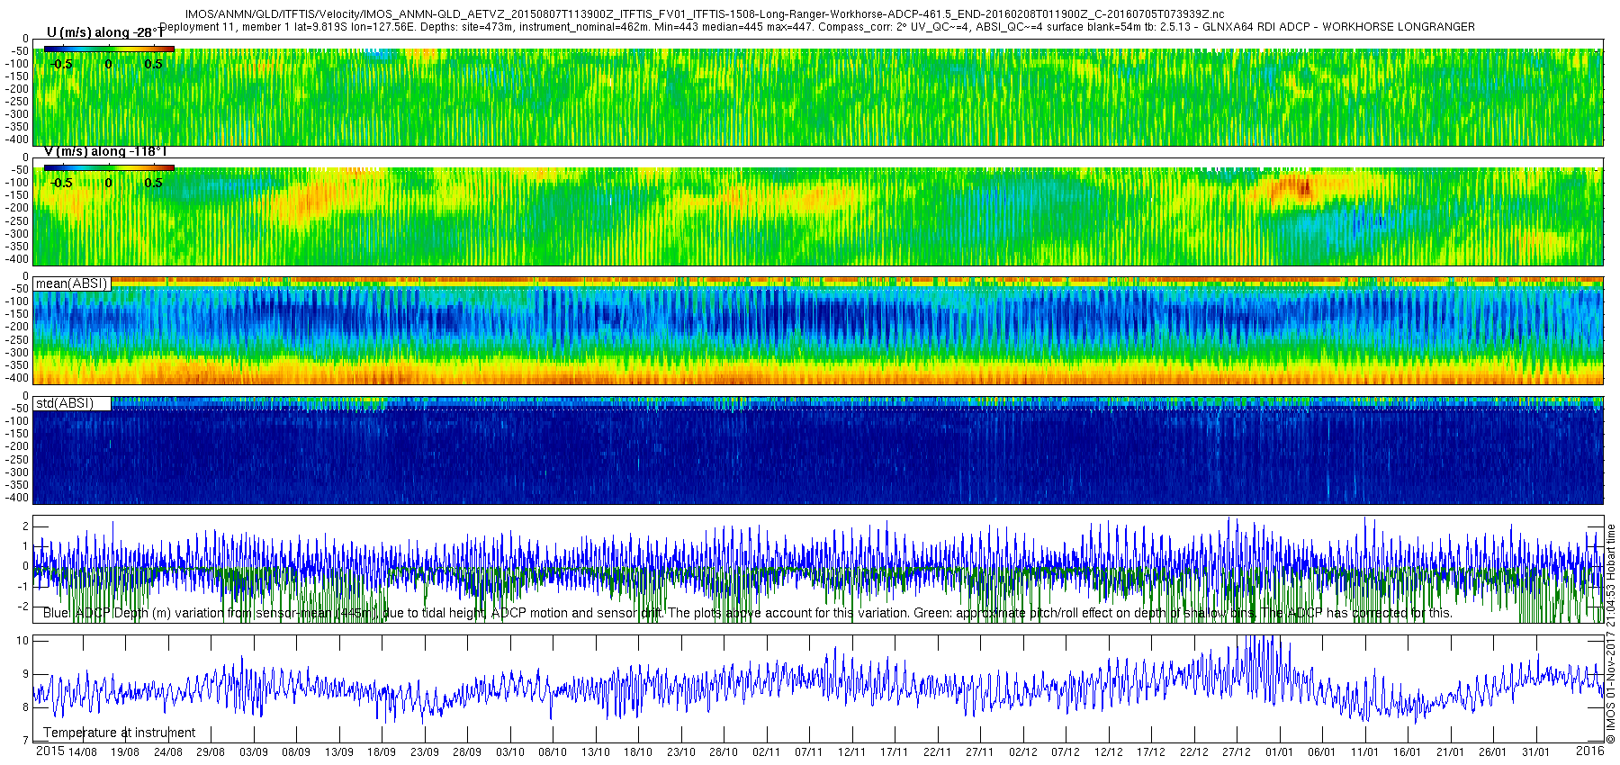
Task: Click the '06/01' date tick label
Action: [x=1322, y=752]
